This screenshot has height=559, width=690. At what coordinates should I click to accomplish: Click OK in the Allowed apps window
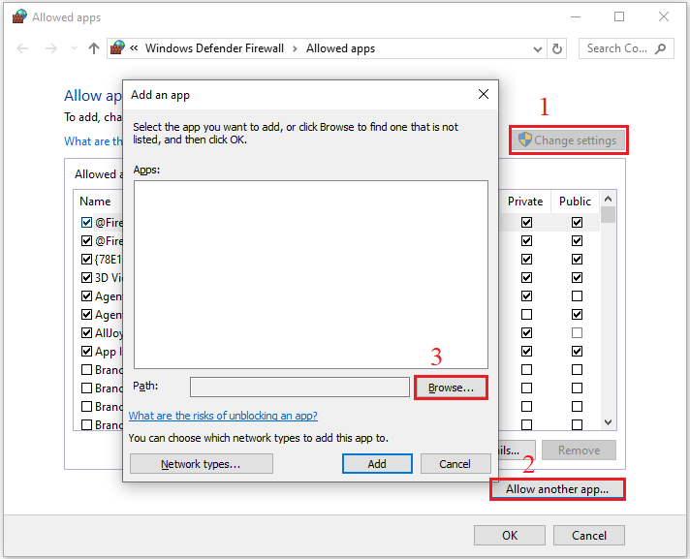pos(510,535)
